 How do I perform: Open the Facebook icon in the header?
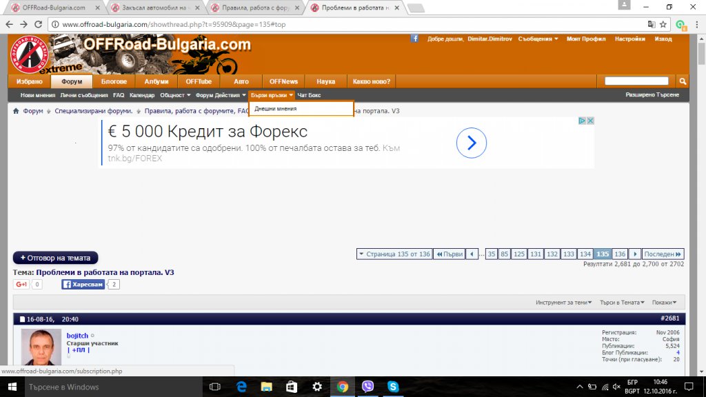[414, 39]
